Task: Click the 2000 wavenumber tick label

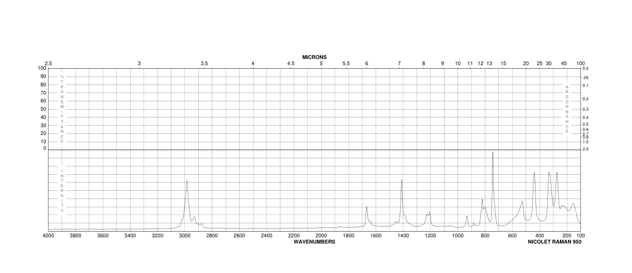Action: 321,236
